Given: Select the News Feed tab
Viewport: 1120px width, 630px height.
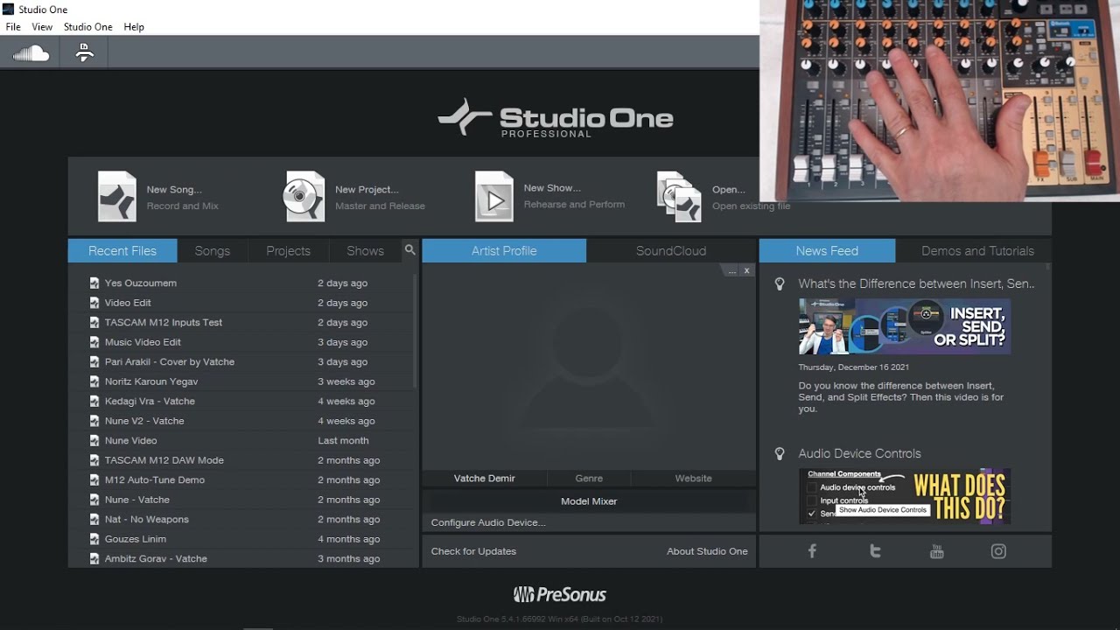Looking at the screenshot, I should click(x=827, y=250).
